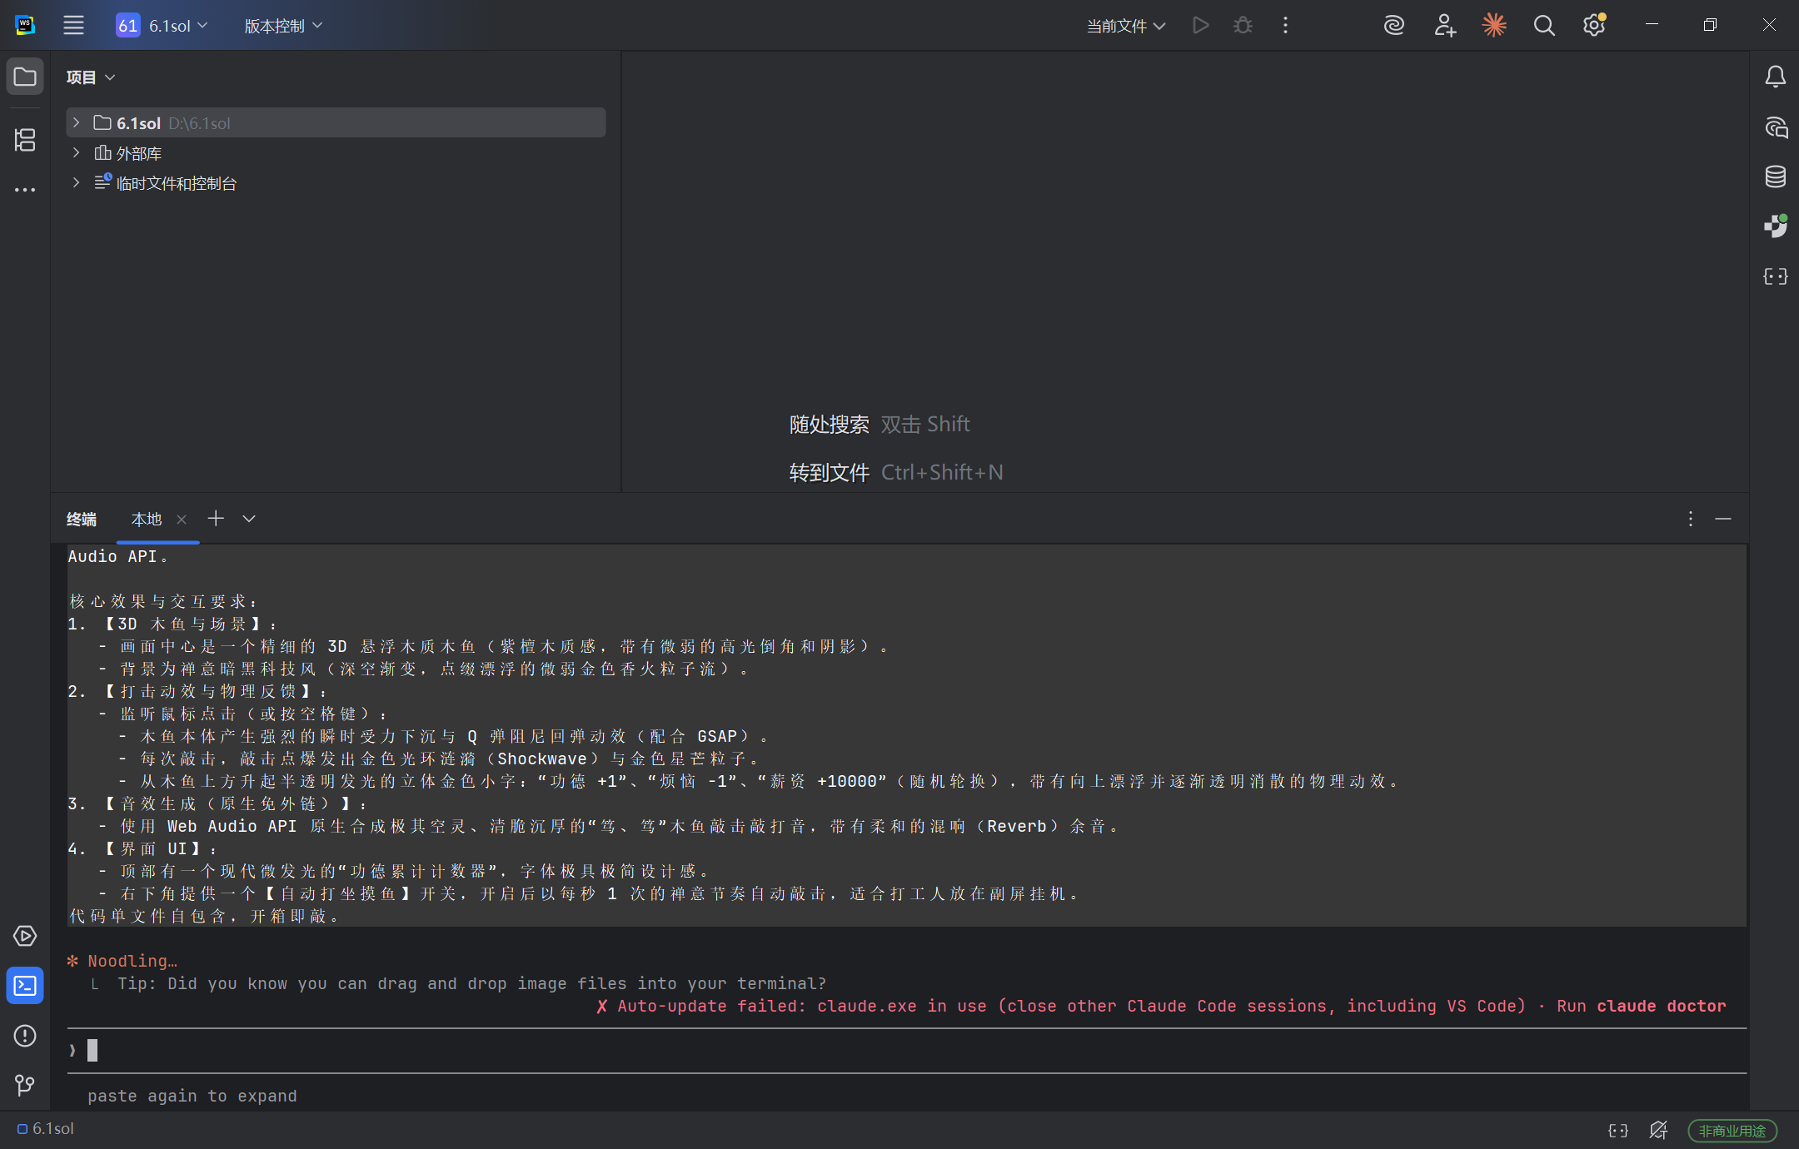
Task: Expand the 临时文件和控制台 tree node
Action: (x=76, y=182)
